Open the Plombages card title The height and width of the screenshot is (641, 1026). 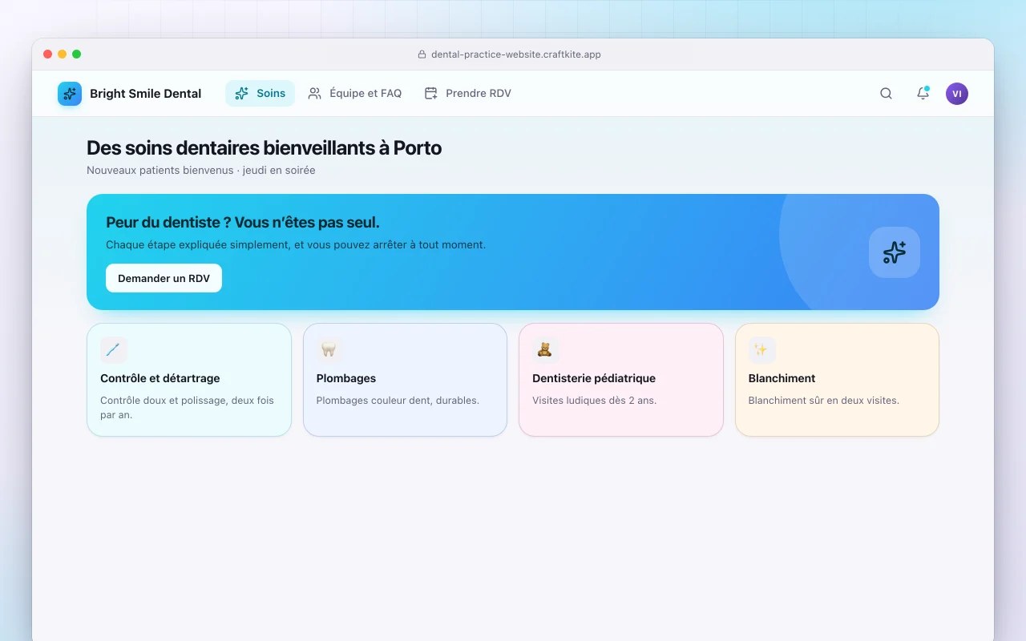(346, 378)
